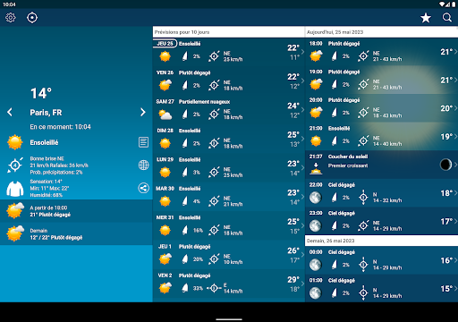Open the 'A partir de 18:00' forecast row
This screenshot has height=322, width=458.
(x=76, y=211)
